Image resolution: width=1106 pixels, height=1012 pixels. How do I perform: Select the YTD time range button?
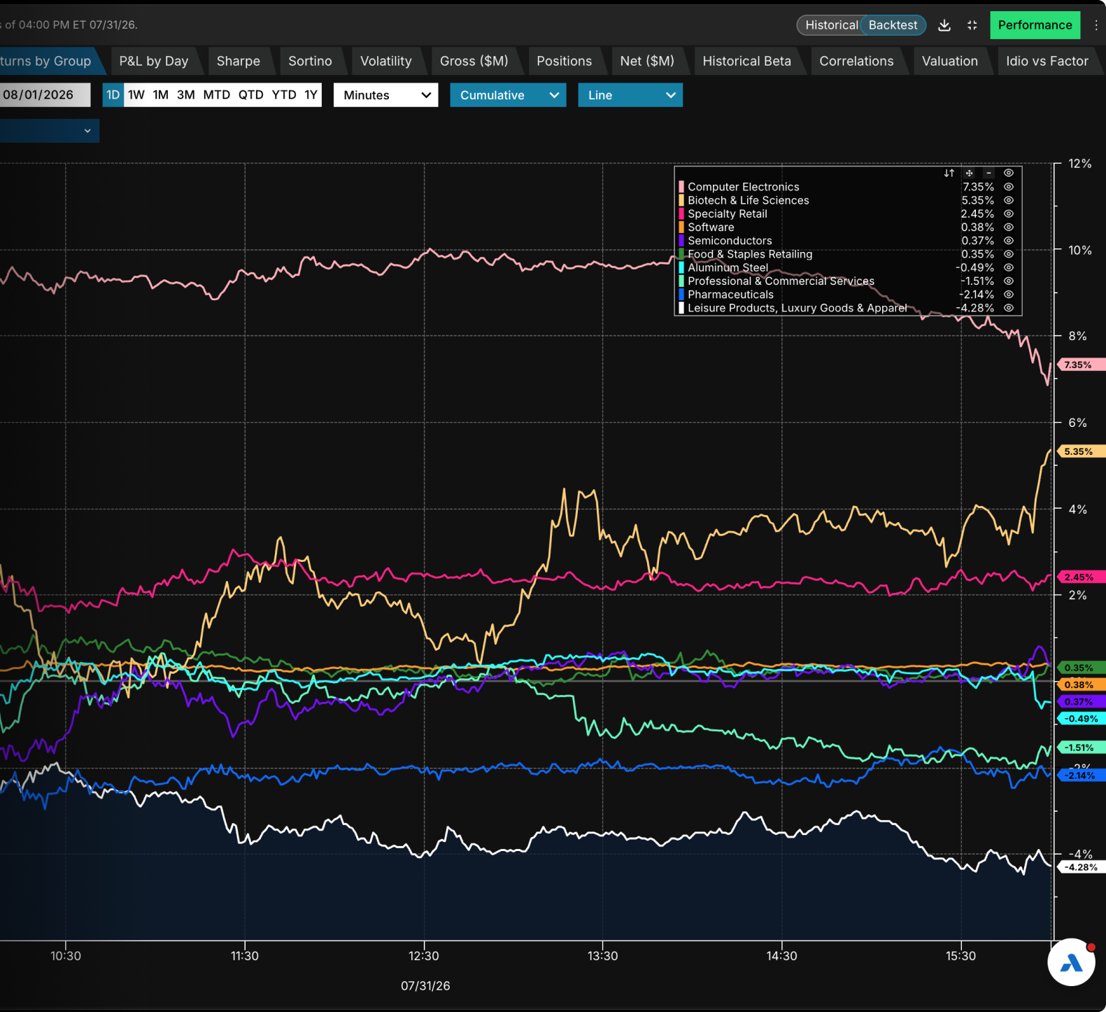pos(284,95)
